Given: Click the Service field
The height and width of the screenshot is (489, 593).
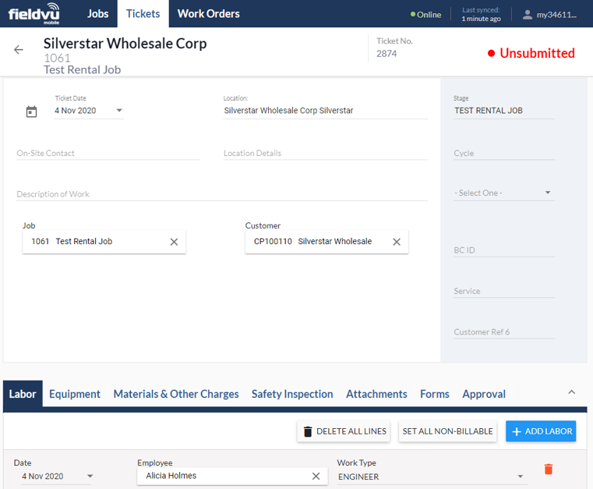Looking at the screenshot, I should click(503, 291).
